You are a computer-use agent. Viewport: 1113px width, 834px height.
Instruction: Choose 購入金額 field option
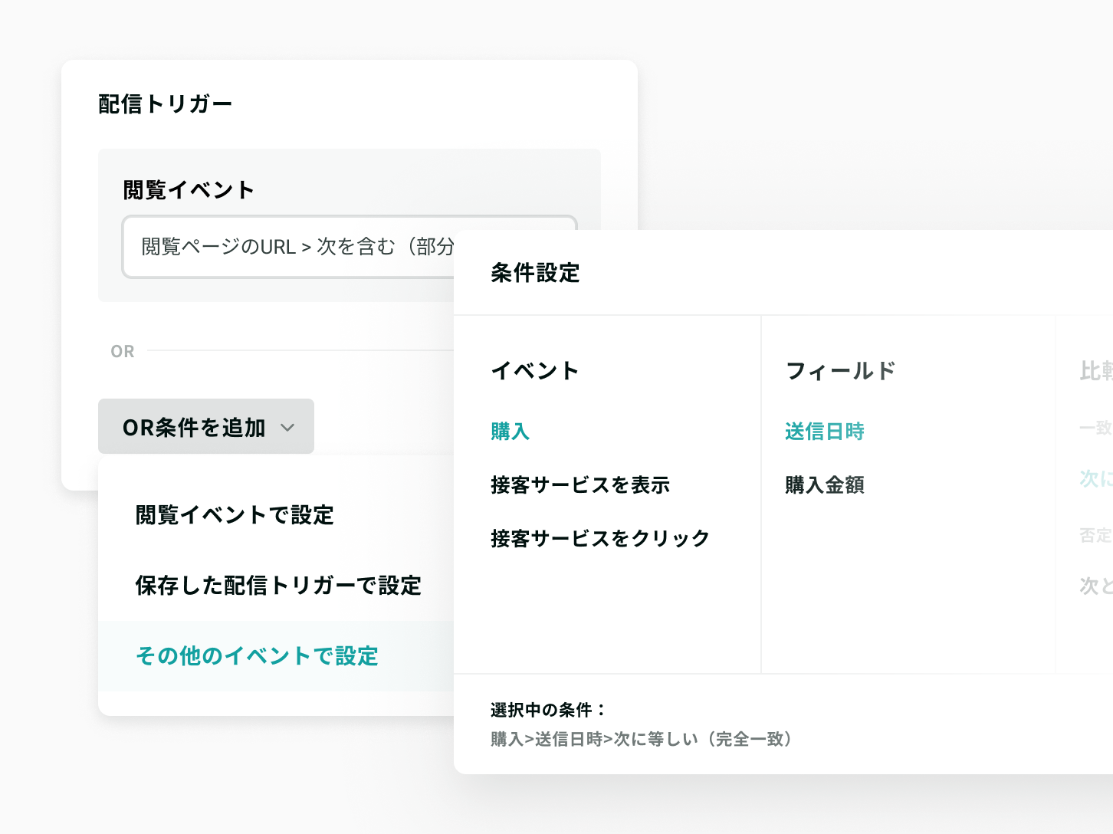(x=825, y=485)
